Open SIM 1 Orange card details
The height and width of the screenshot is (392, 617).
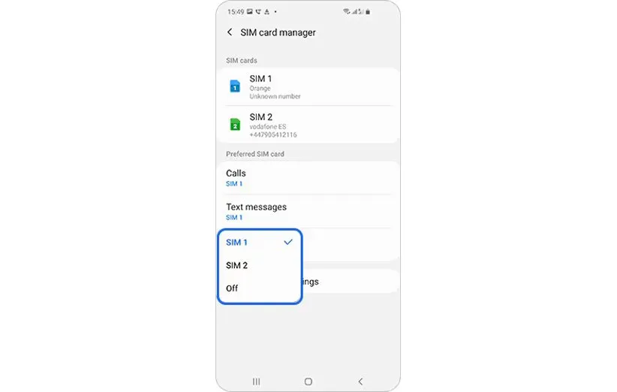308,86
